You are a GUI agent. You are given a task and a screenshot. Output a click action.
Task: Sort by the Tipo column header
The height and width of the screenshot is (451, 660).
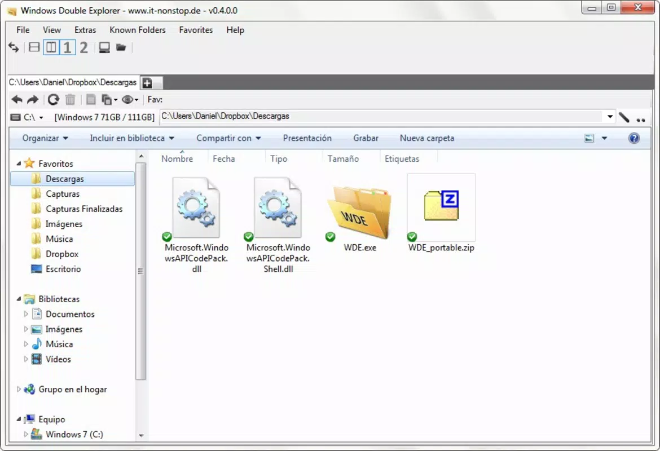click(x=279, y=158)
